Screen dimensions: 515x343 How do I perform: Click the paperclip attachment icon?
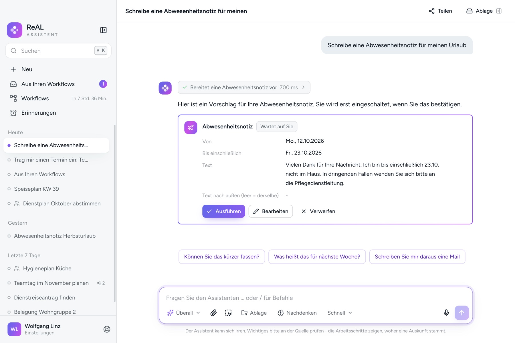213,313
